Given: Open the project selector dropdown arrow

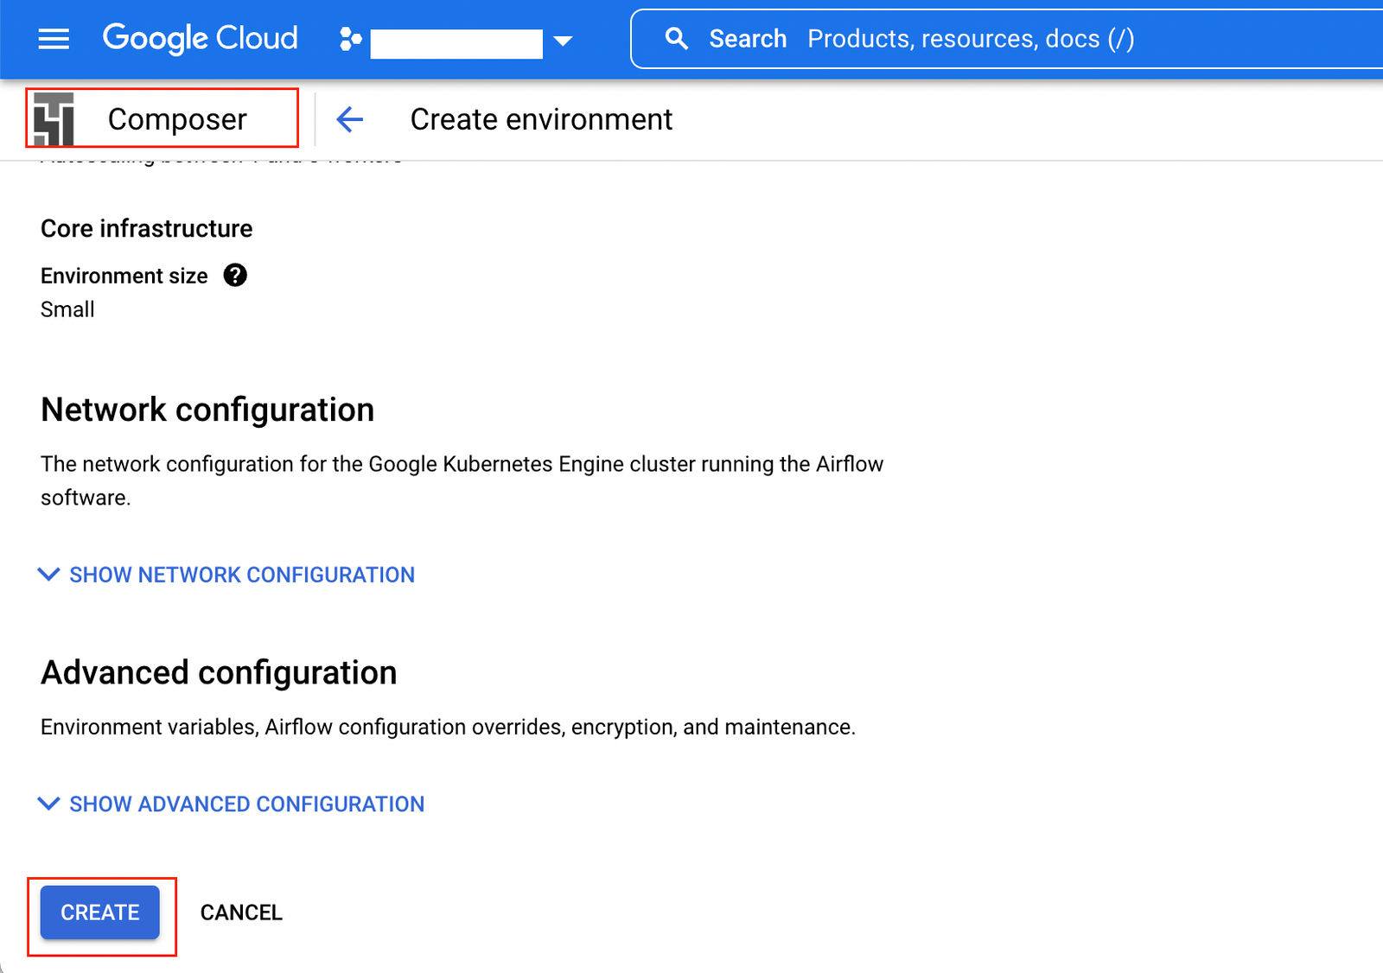Looking at the screenshot, I should [x=563, y=41].
